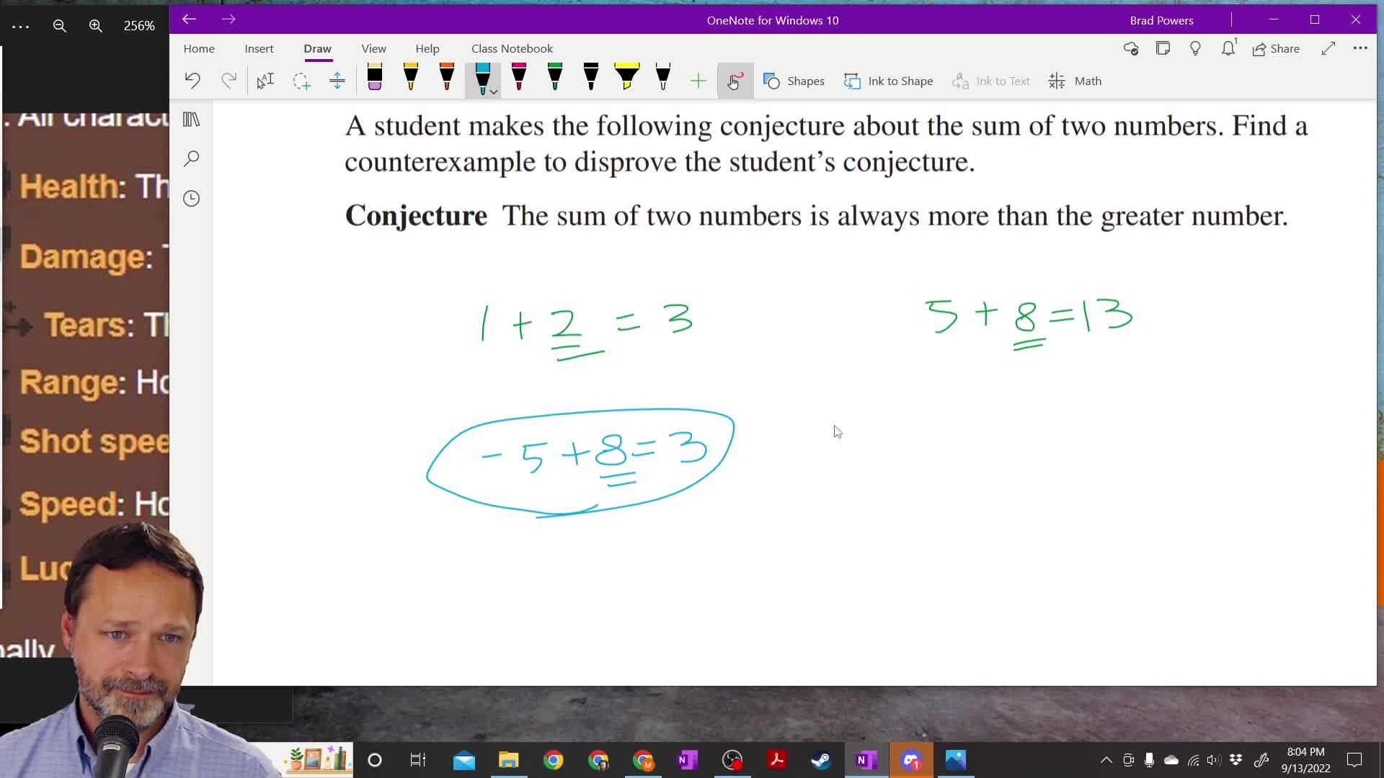Select the Eraser tool
This screenshot has width=1384, height=778.
375,79
